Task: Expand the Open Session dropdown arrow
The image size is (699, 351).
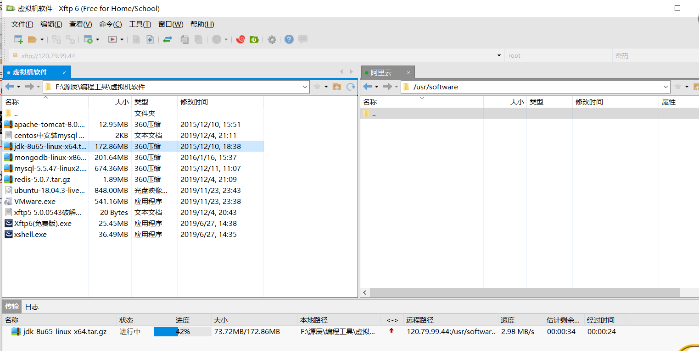Action: 42,39
